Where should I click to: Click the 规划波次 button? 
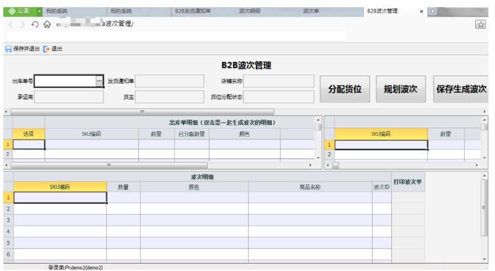[x=401, y=89]
